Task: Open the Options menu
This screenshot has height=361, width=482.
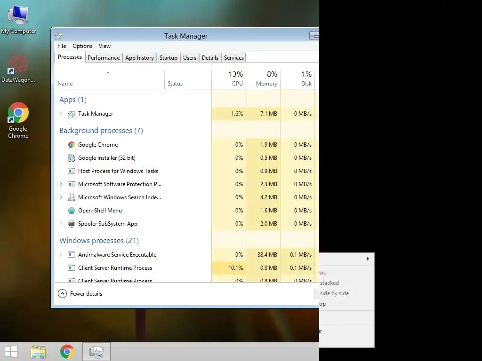Action: tap(82, 46)
